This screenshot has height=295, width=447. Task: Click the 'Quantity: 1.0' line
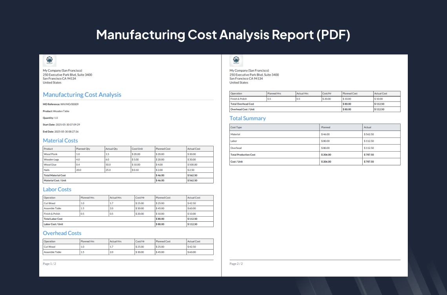pyautogui.click(x=51, y=118)
